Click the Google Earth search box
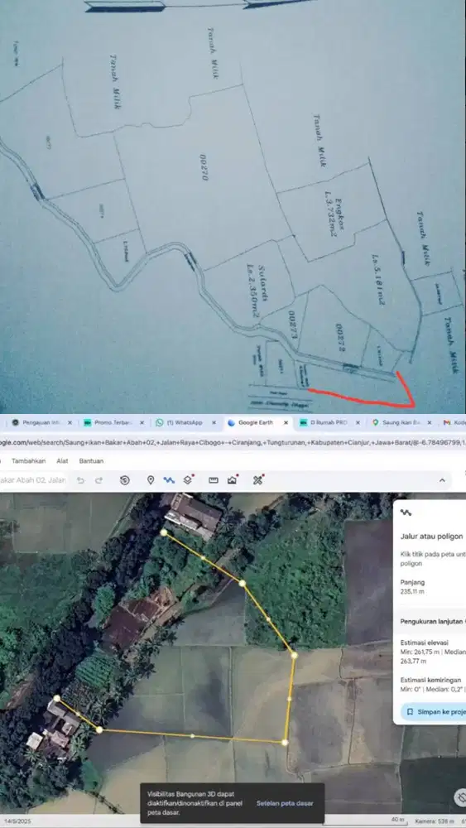The image size is (466, 828). pyautogui.click(x=33, y=480)
